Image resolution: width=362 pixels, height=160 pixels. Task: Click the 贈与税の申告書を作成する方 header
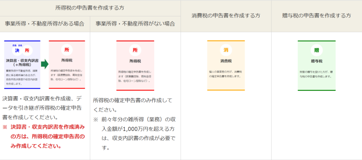[x=316, y=15]
